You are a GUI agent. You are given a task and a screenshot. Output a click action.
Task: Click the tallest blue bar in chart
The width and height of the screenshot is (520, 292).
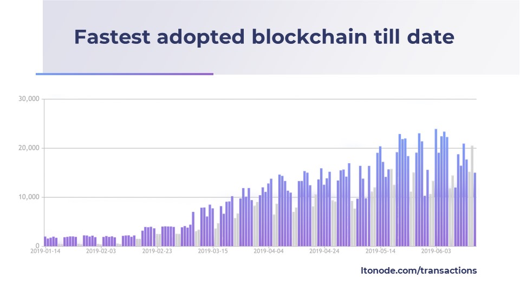pos(435,188)
